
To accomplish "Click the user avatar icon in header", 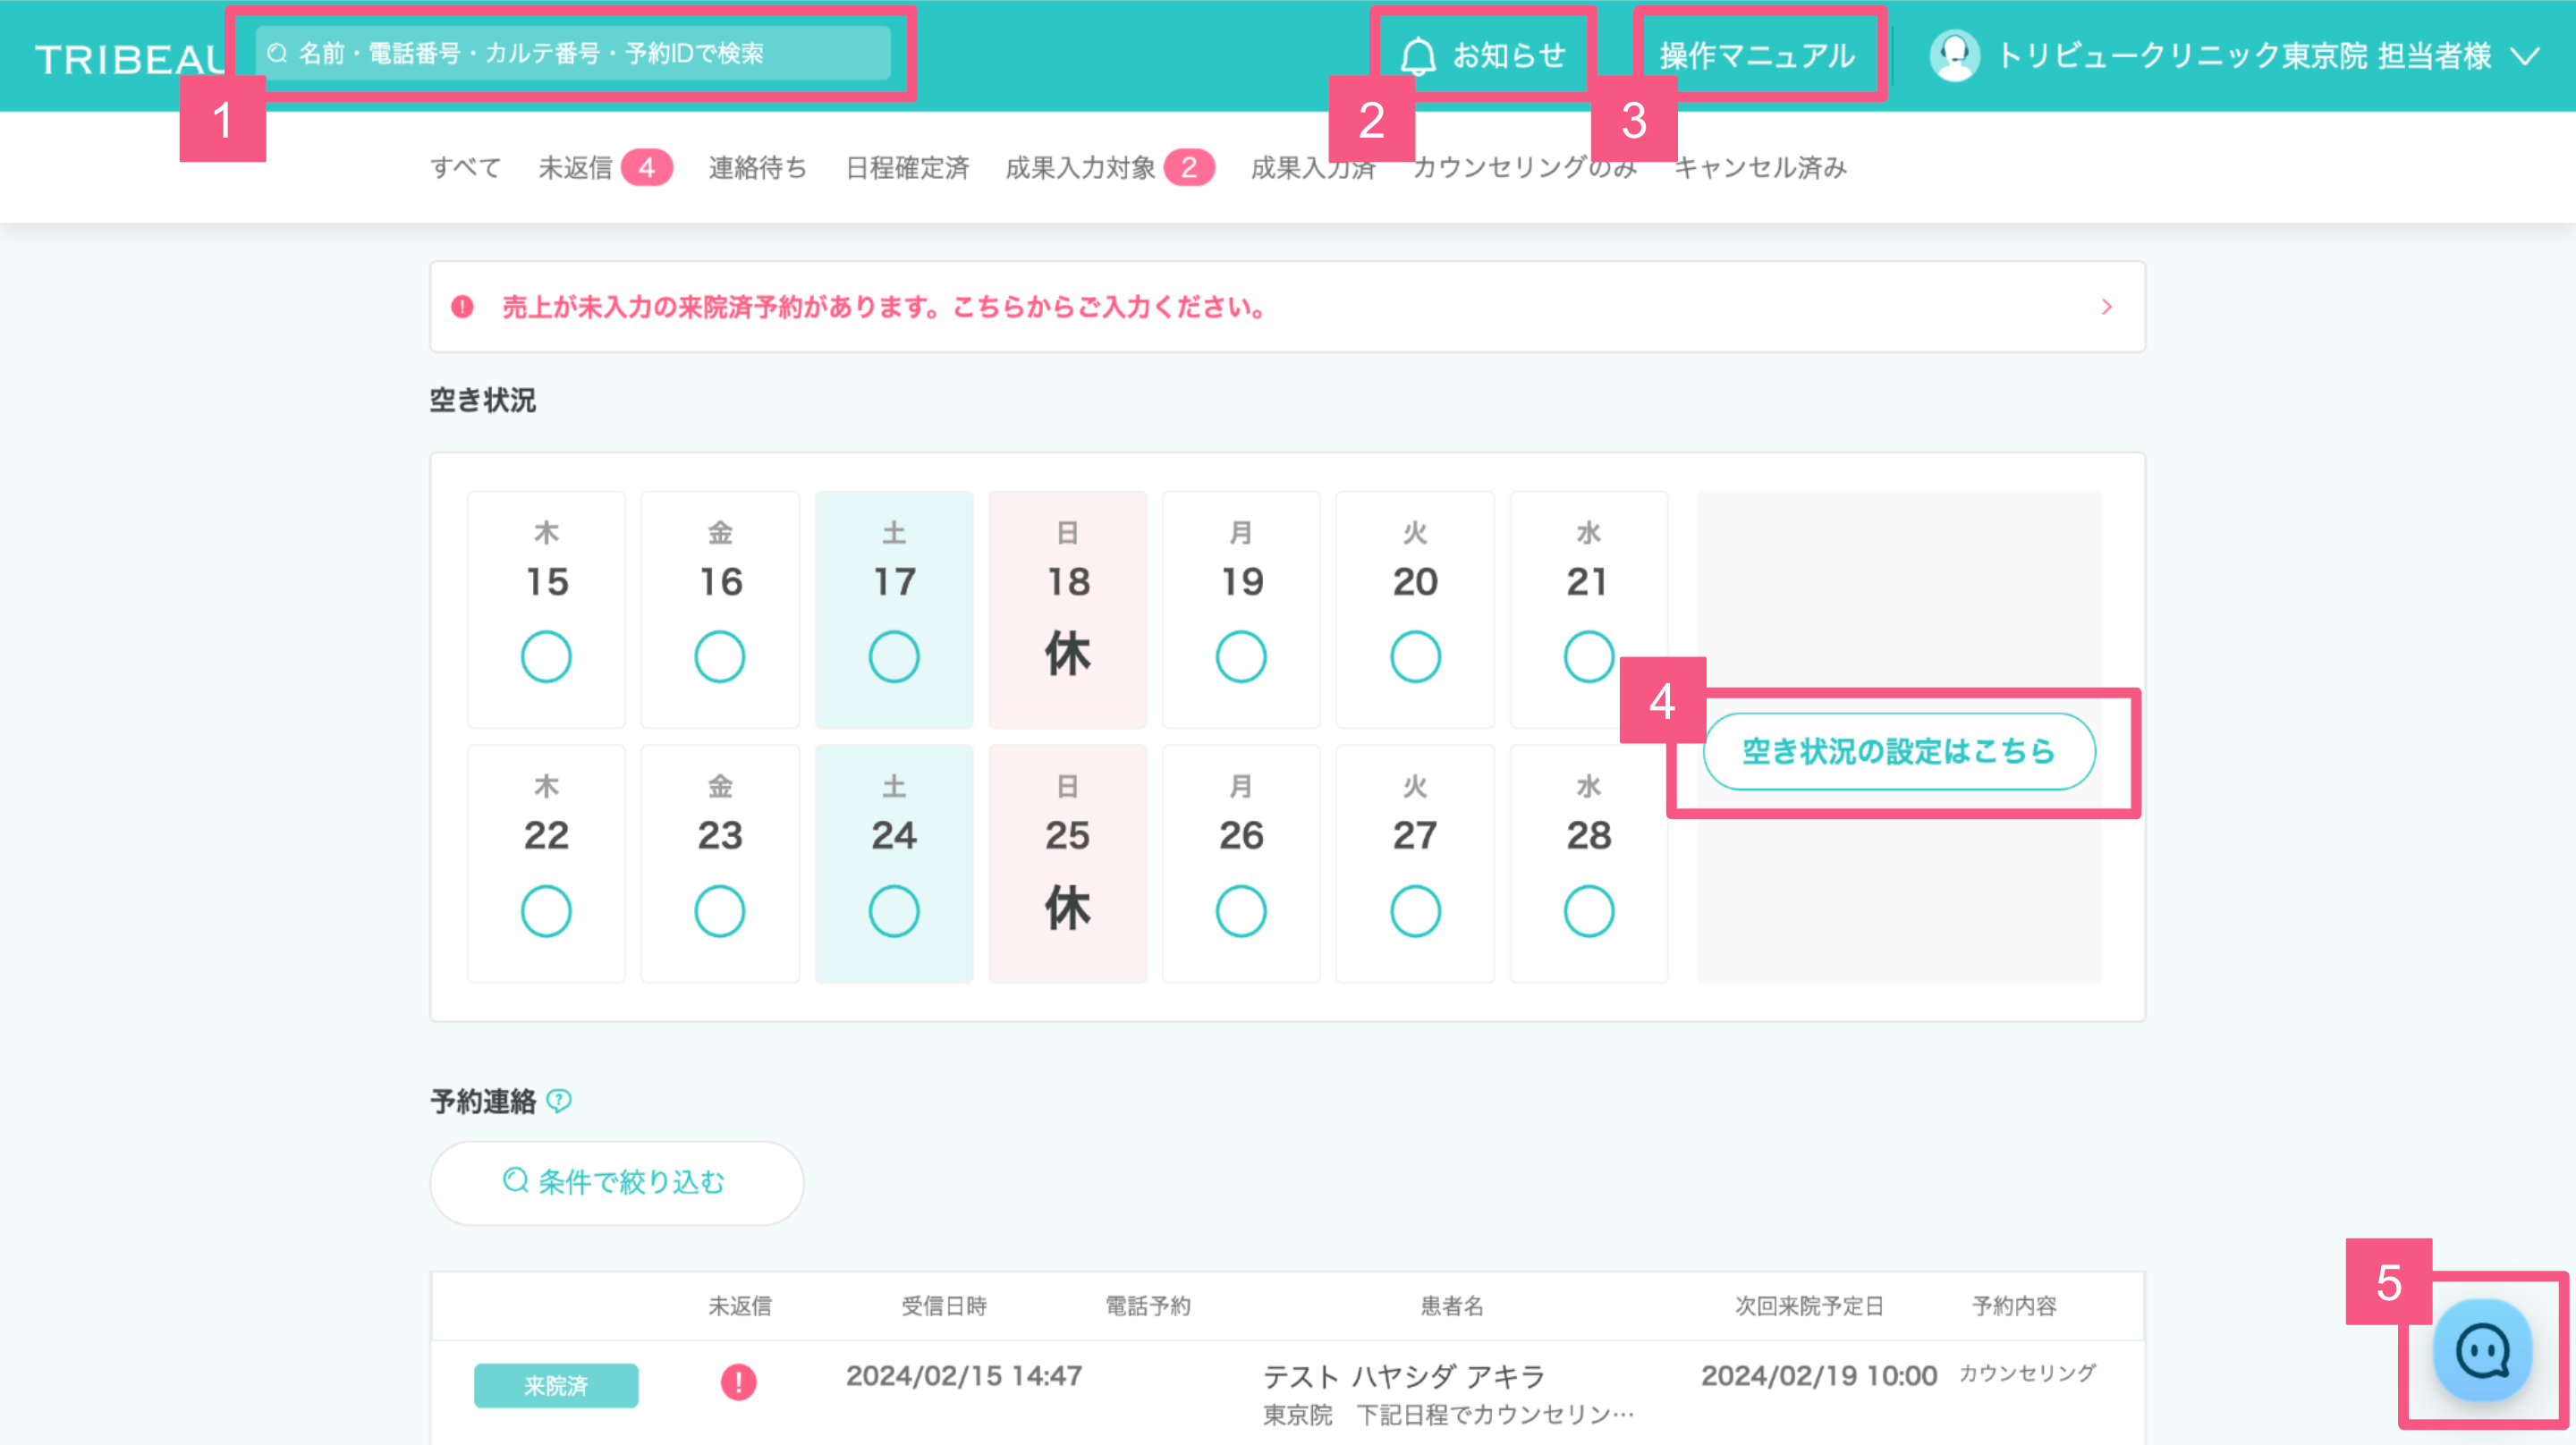I will click(1954, 56).
